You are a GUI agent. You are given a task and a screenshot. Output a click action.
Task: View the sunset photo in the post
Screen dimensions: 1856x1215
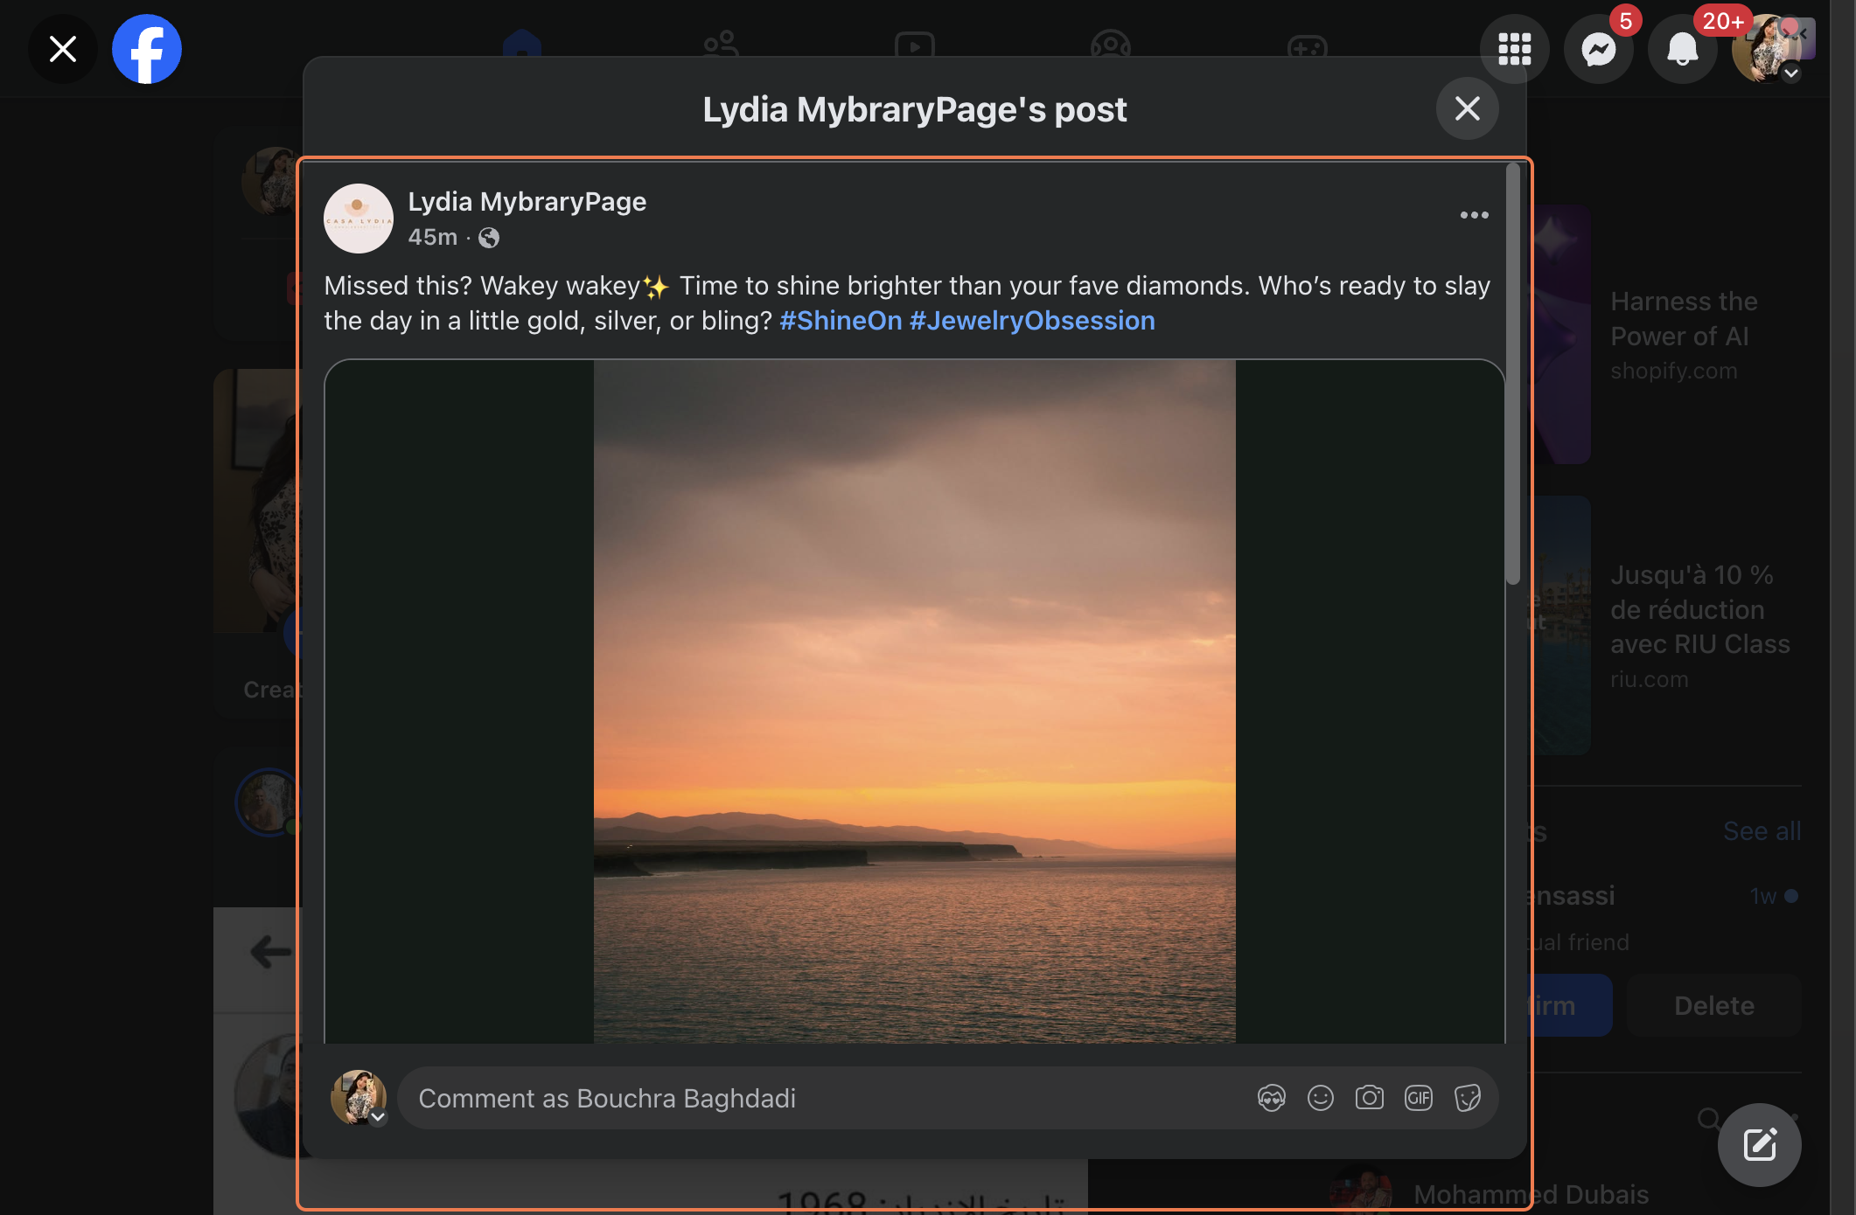tap(914, 699)
